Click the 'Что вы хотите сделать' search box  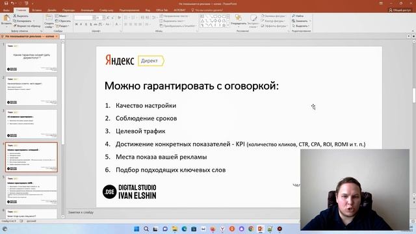pos(208,10)
